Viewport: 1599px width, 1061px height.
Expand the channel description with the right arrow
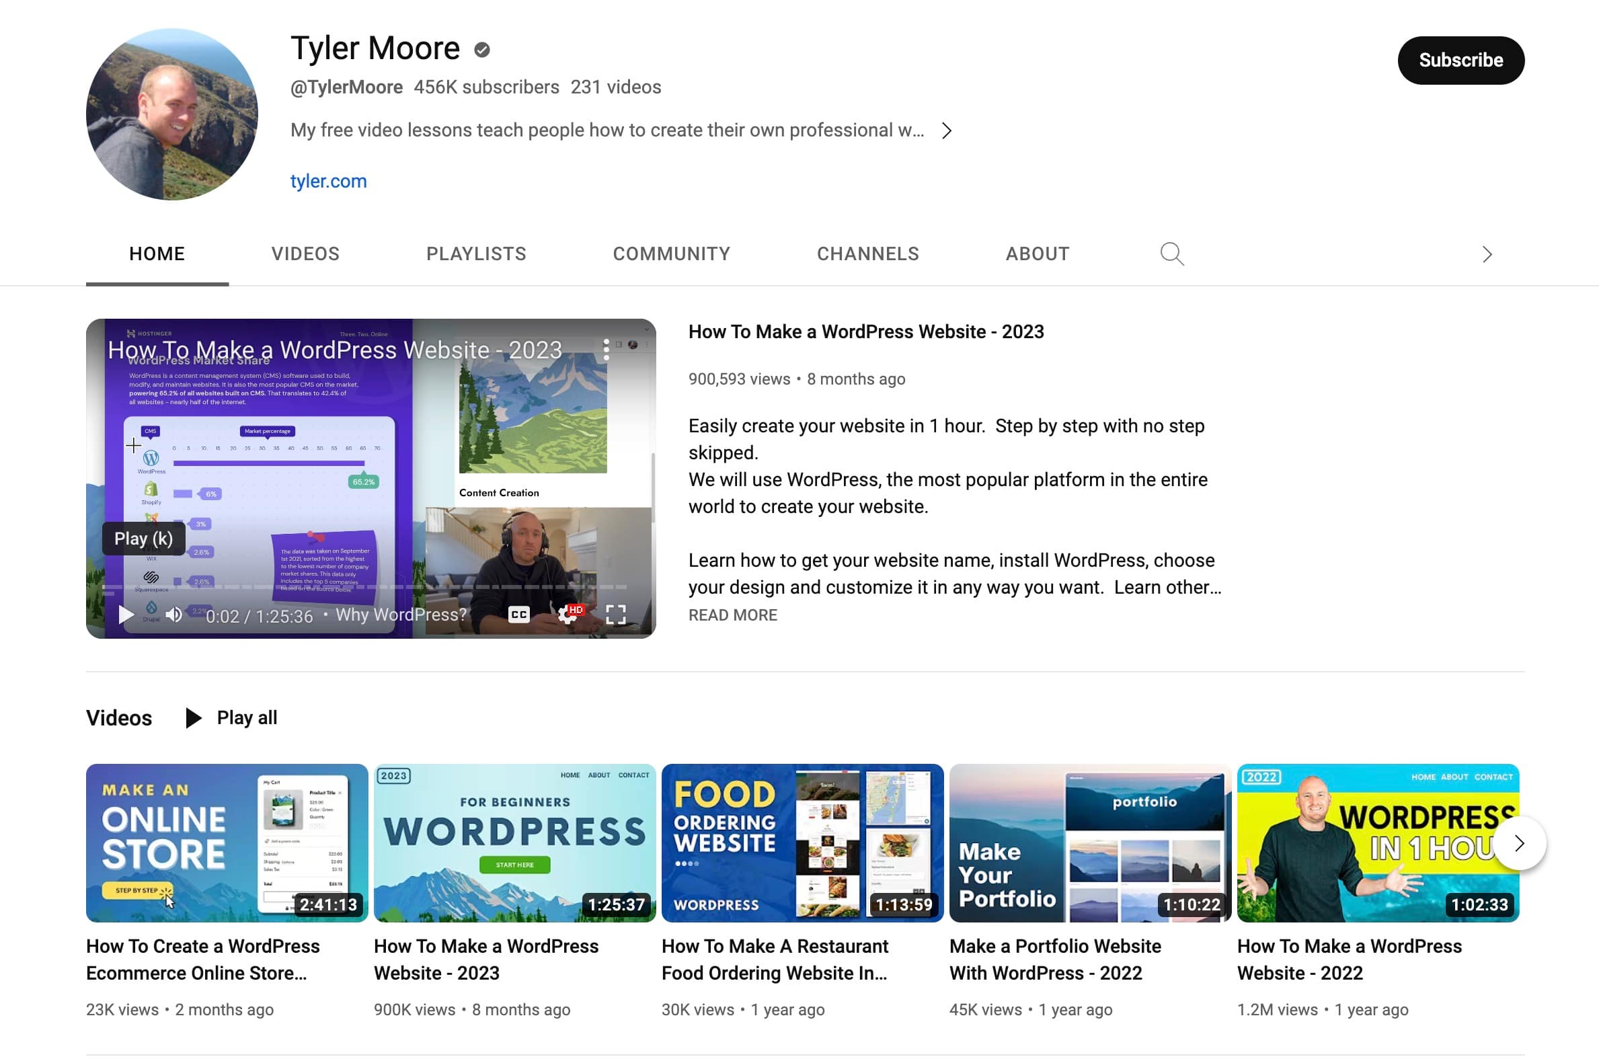(948, 130)
